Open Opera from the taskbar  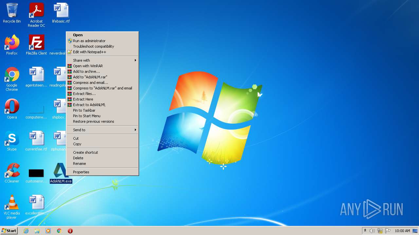(x=70, y=231)
